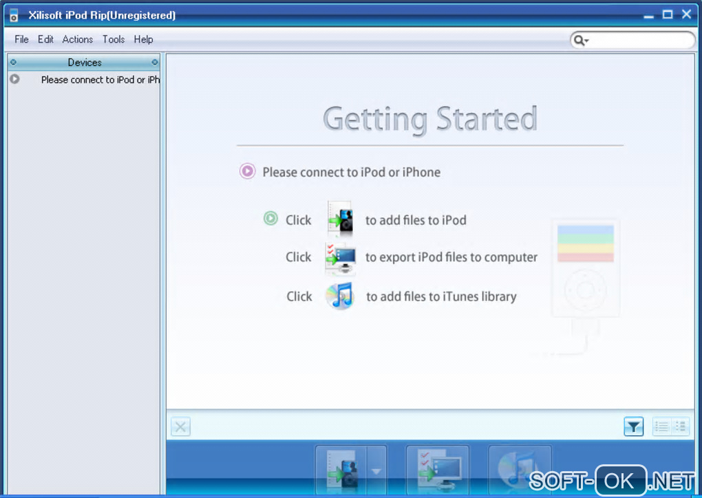Switch to list view mode
The height and width of the screenshot is (498, 702).
coord(661,427)
